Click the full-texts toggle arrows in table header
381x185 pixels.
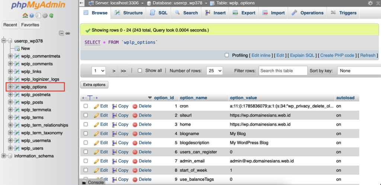tap(90, 98)
